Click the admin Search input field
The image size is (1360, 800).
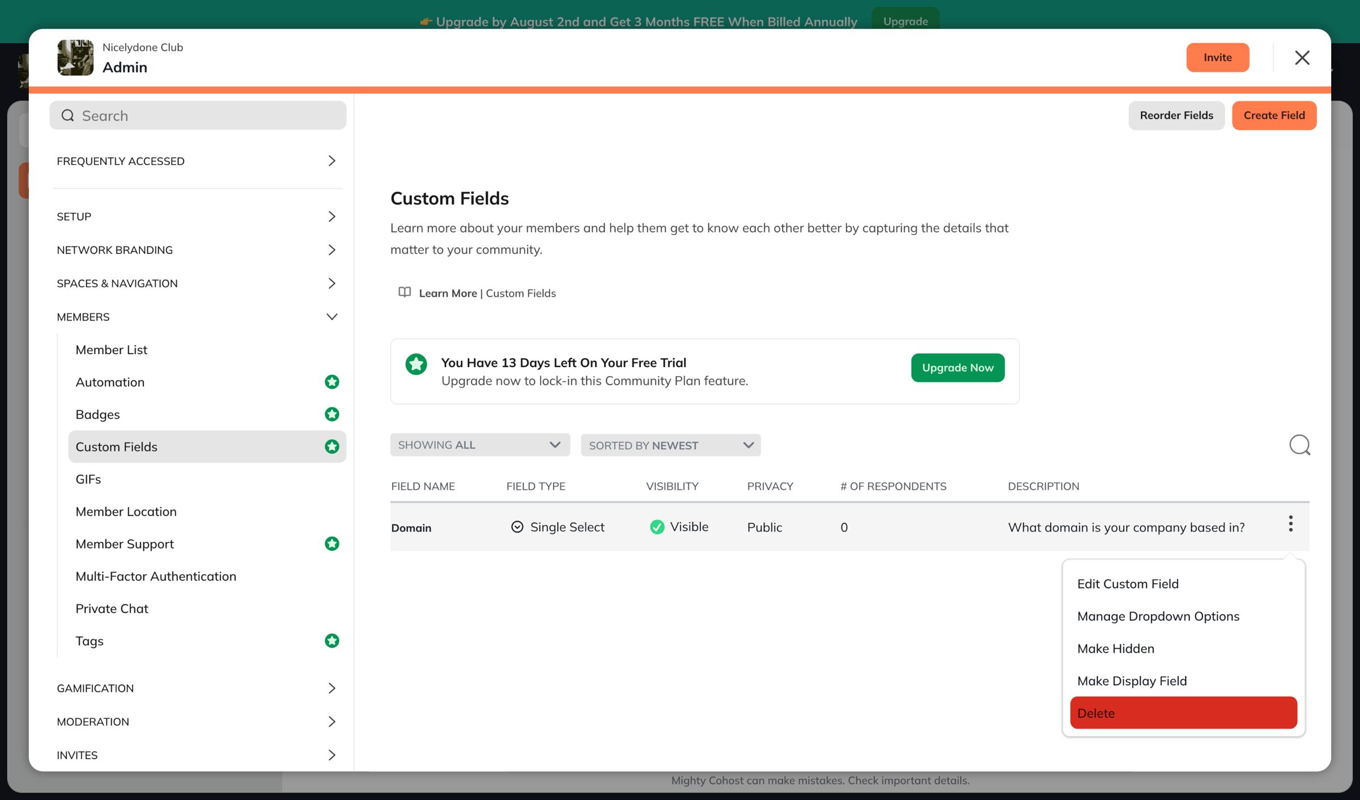point(198,116)
